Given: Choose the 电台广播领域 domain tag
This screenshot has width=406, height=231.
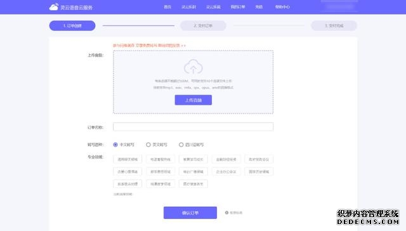Looking at the screenshot, I should [193, 171].
